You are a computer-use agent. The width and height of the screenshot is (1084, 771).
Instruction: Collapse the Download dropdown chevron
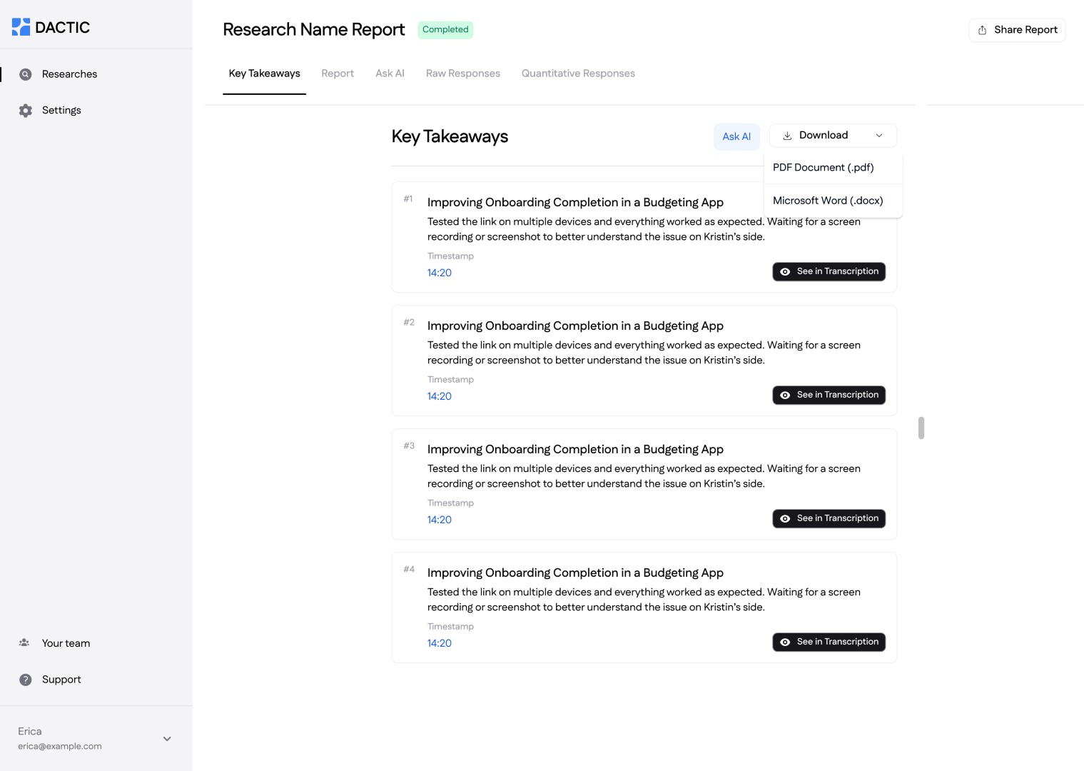point(879,136)
